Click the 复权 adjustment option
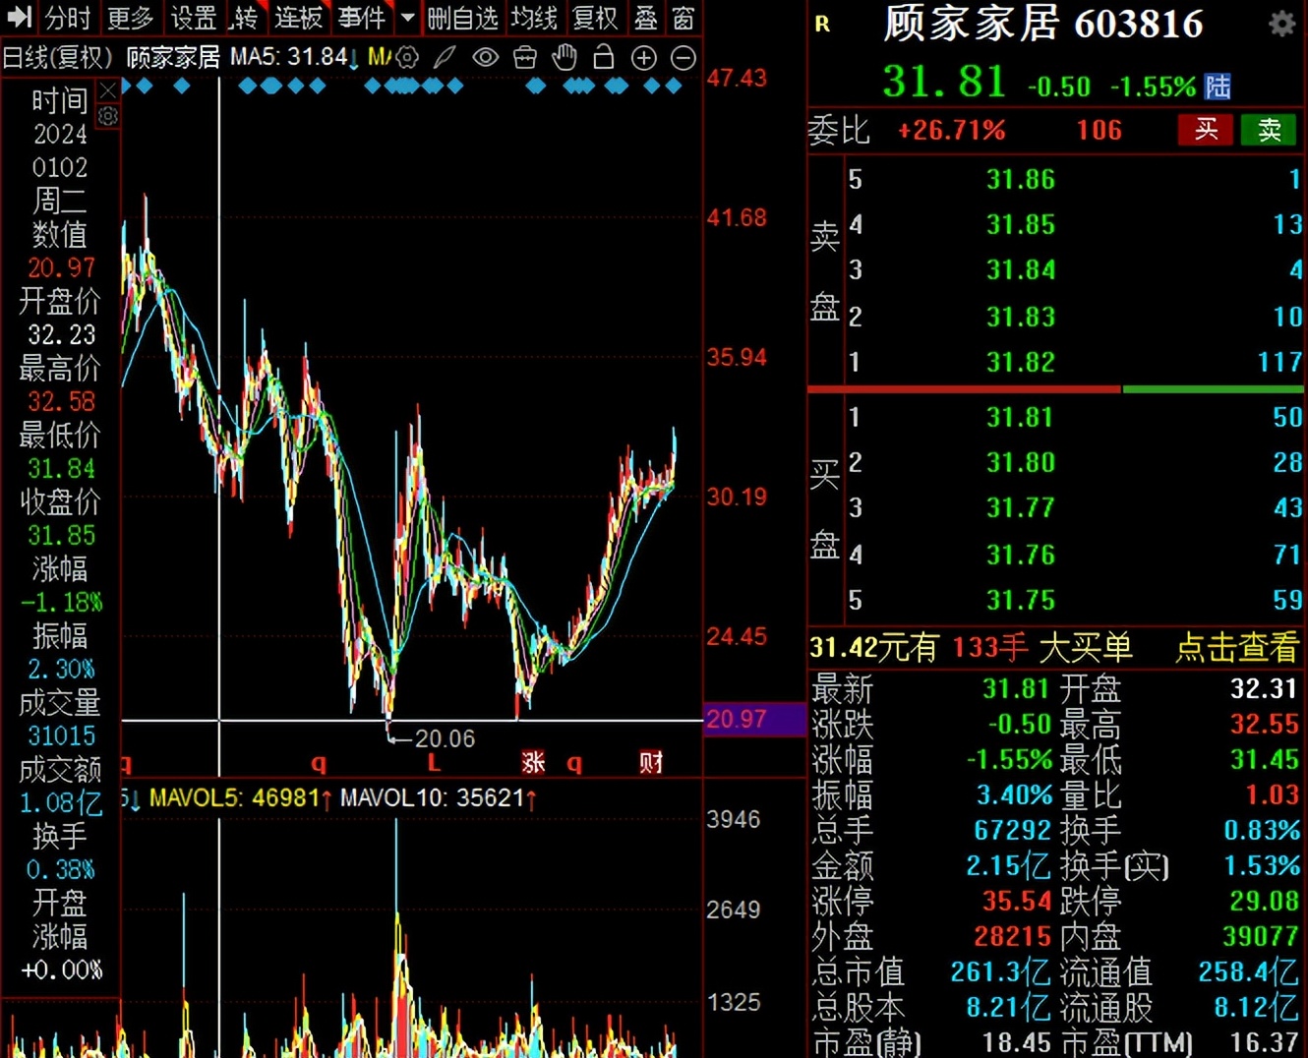1308x1058 pixels. coord(595,17)
